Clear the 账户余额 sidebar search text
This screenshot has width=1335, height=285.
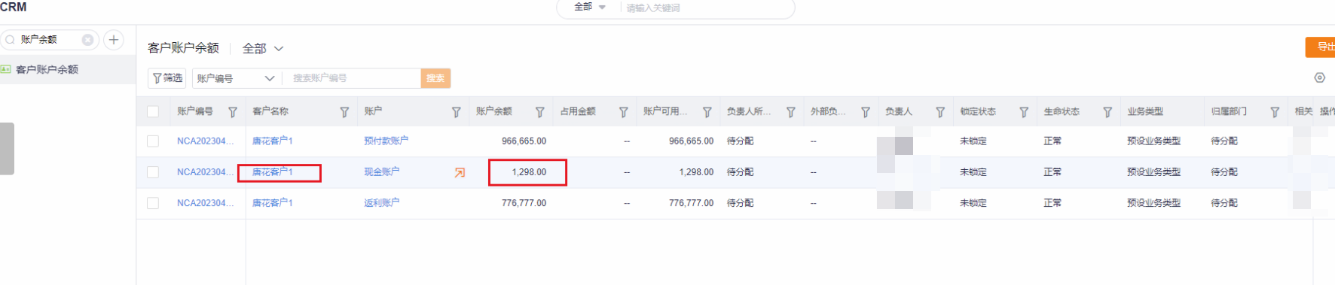pos(88,40)
